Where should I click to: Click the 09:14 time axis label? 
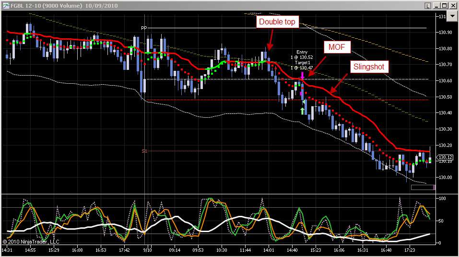[x=175, y=250]
